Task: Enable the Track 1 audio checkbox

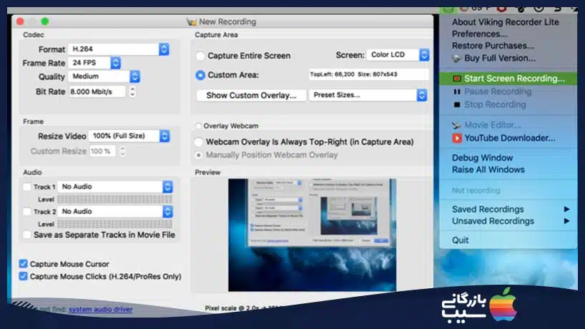Action: click(x=27, y=187)
